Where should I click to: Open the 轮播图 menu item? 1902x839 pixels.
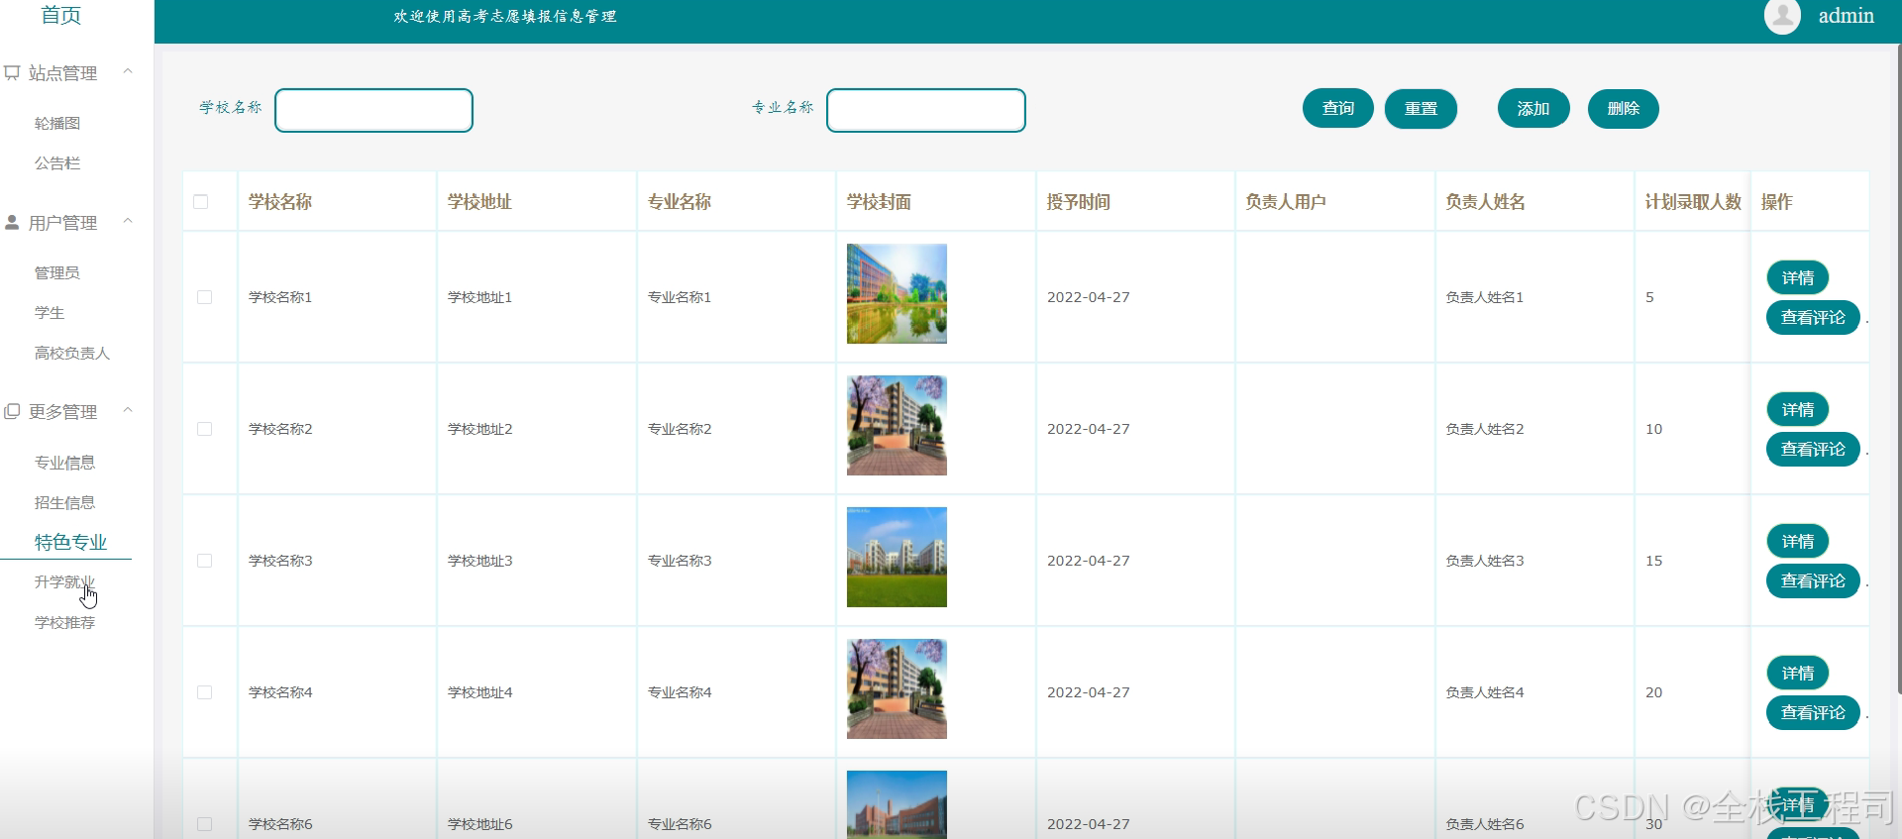click(x=57, y=123)
